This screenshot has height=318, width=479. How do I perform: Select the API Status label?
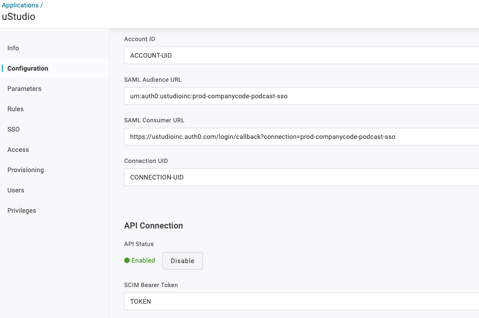tap(139, 244)
